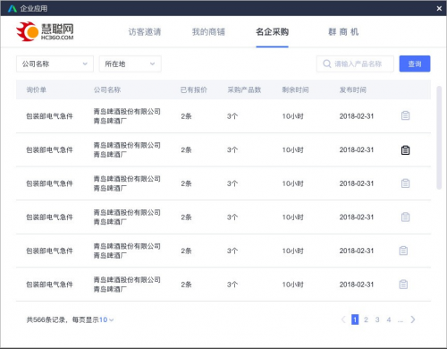
Task: Click the product name search field
Action: 355,64
